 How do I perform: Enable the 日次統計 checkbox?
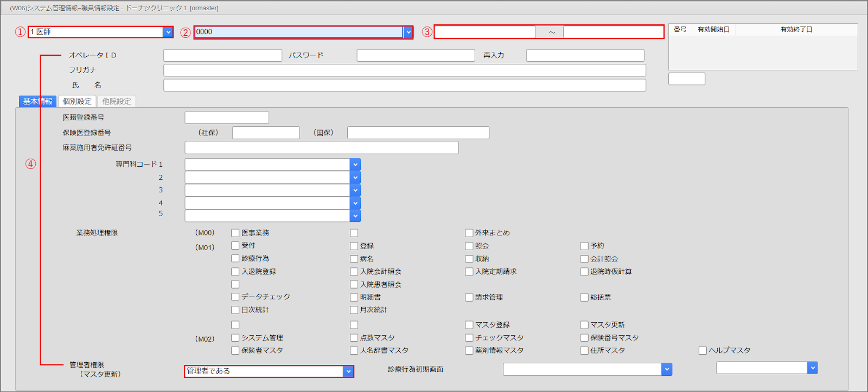click(235, 310)
